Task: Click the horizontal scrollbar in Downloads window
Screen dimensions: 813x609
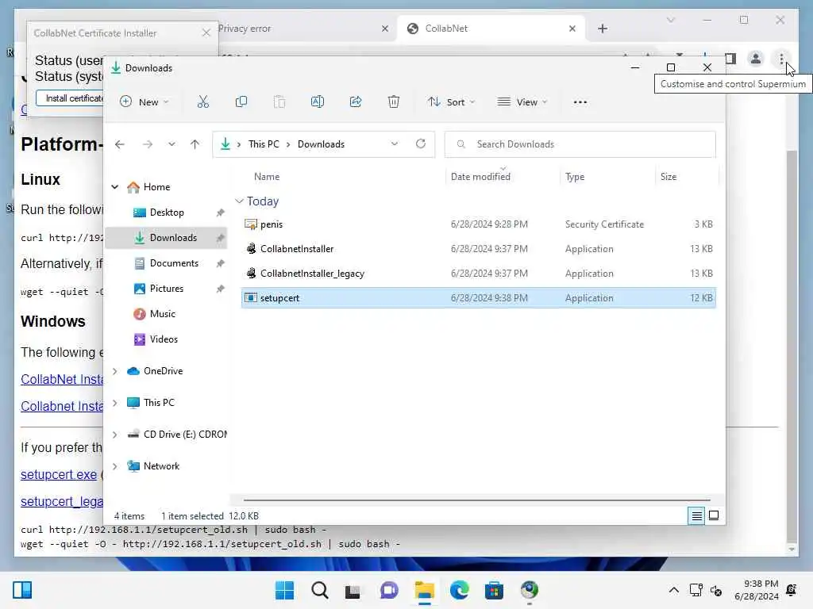Action: click(476, 500)
